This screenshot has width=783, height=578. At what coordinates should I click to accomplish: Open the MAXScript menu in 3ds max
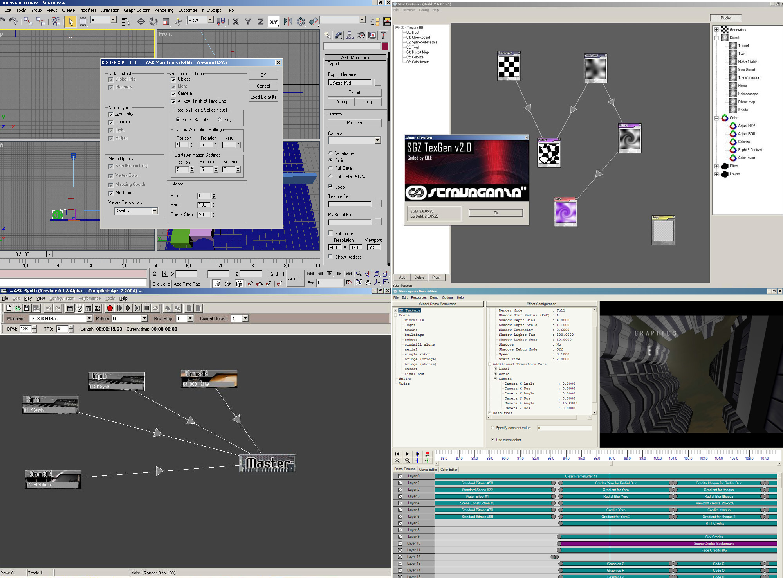pos(211,10)
